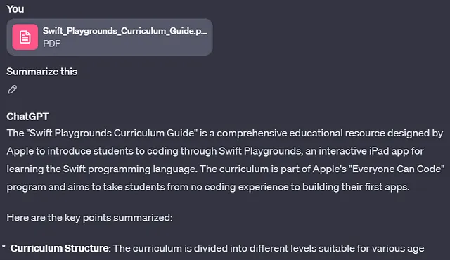Click "learning the Swift programming language" text
Screen dimensions: 450x260
pos(101,169)
